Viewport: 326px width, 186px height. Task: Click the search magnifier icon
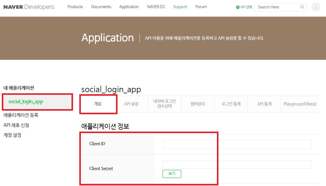click(x=302, y=7)
